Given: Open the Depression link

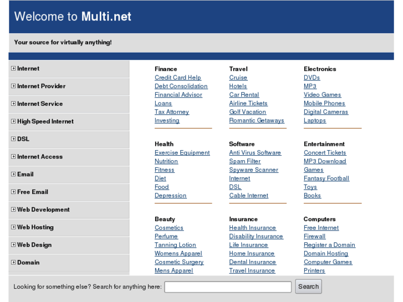Looking at the screenshot, I should 170,196.
